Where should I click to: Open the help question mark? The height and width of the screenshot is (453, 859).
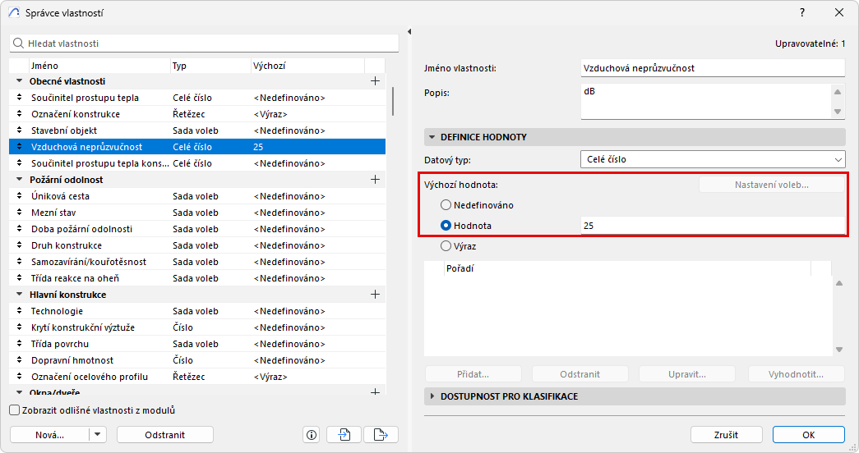[802, 12]
